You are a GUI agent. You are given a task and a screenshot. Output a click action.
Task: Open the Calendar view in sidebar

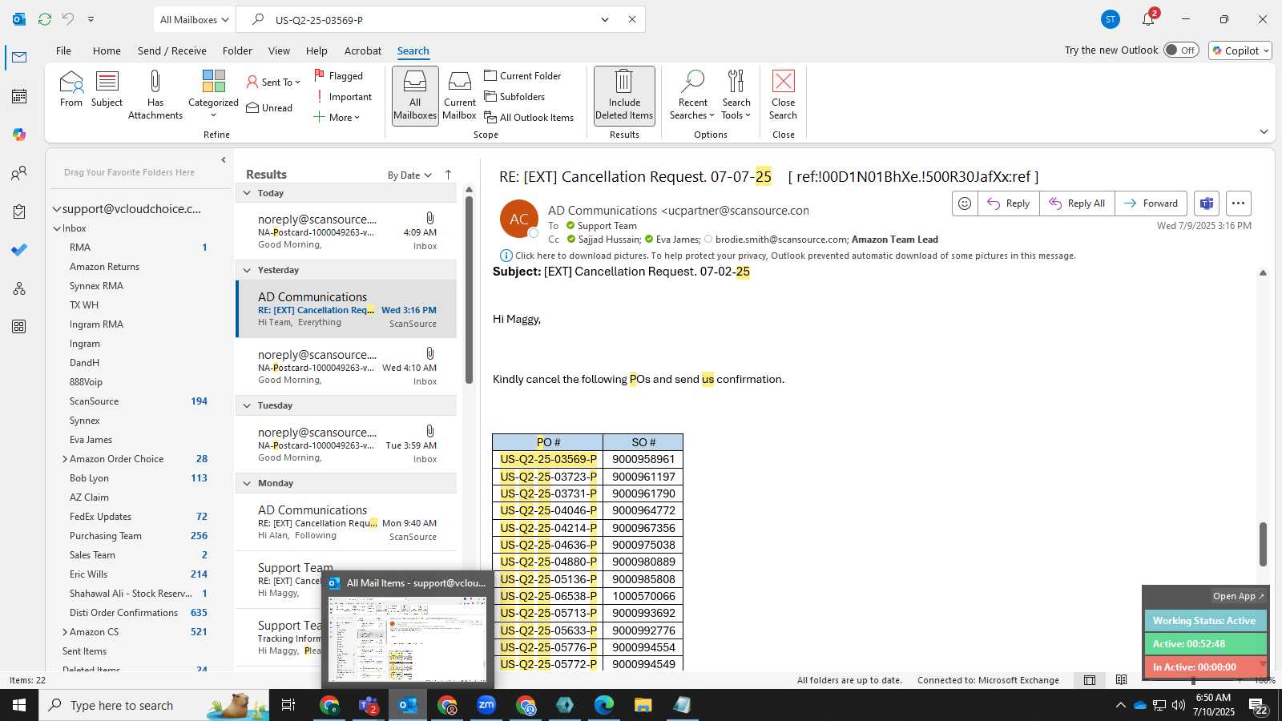click(x=19, y=96)
